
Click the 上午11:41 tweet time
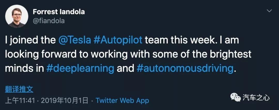tap(20, 100)
